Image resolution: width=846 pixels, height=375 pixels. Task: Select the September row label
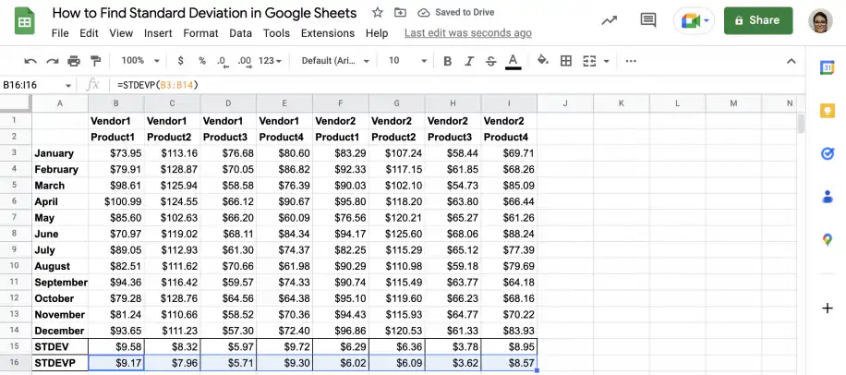coord(60,283)
